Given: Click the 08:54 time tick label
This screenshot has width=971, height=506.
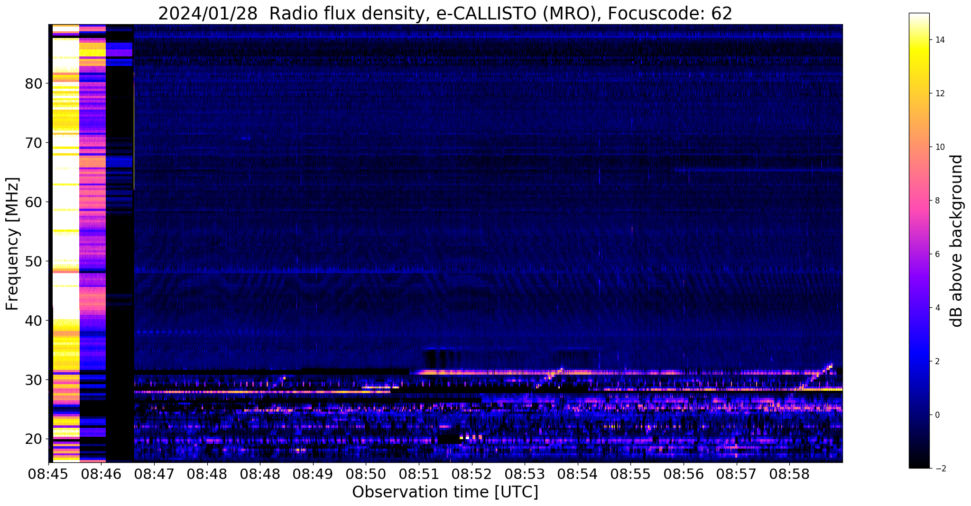Looking at the screenshot, I should tap(578, 474).
